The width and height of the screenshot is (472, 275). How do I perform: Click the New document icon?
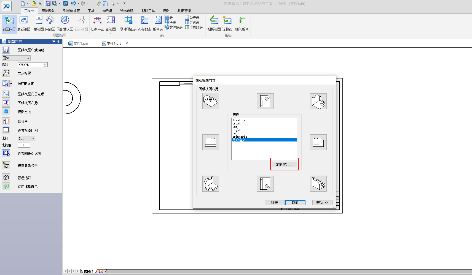[23, 4]
